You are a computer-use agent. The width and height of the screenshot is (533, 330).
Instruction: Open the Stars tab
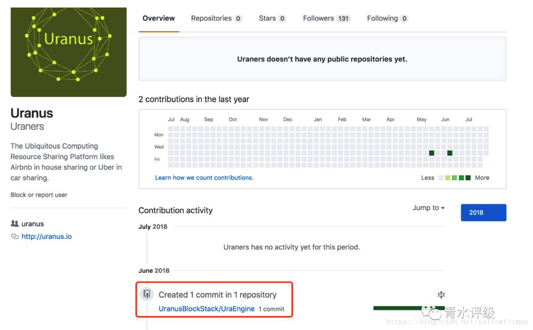(272, 18)
